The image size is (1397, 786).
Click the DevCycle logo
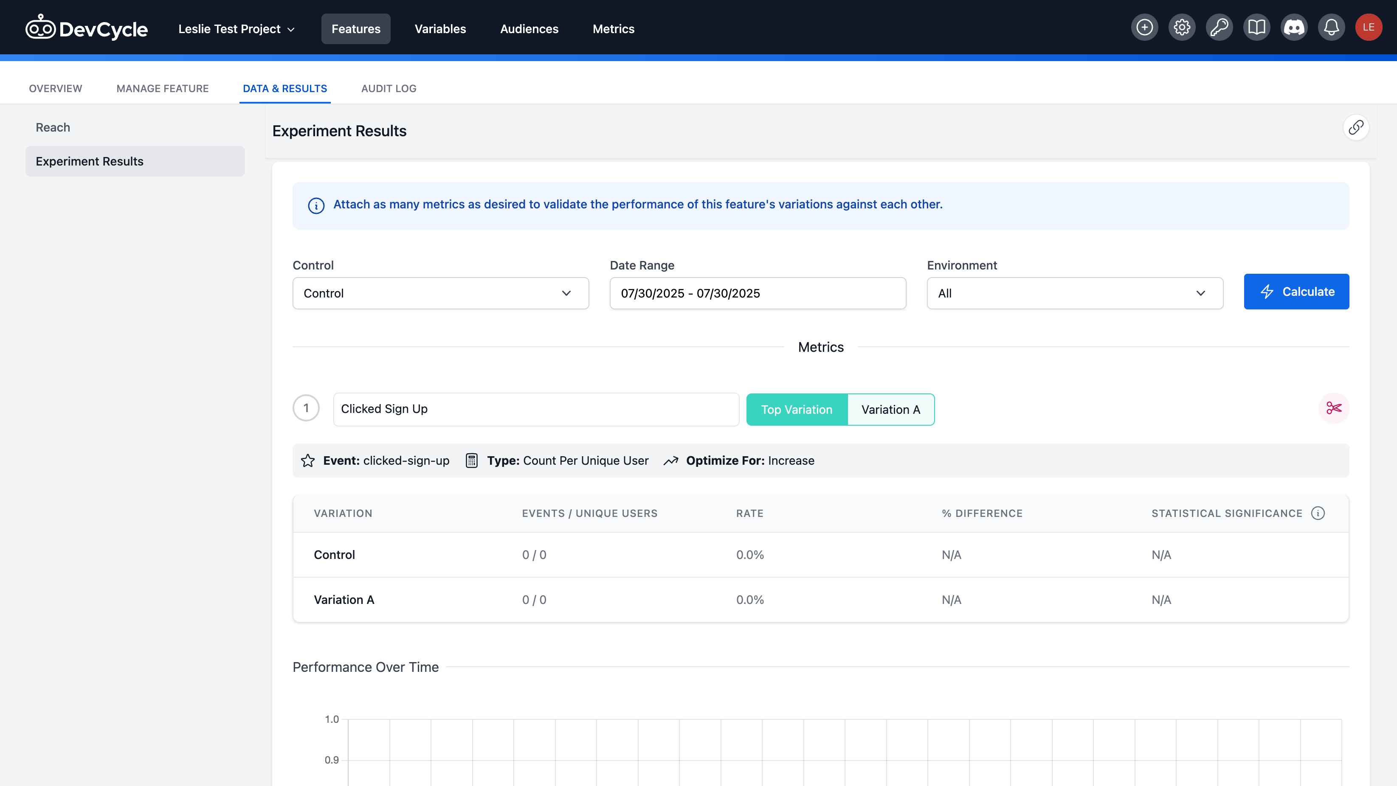[87, 29]
